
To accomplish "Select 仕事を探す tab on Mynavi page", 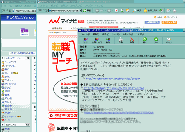I will click(58, 28).
